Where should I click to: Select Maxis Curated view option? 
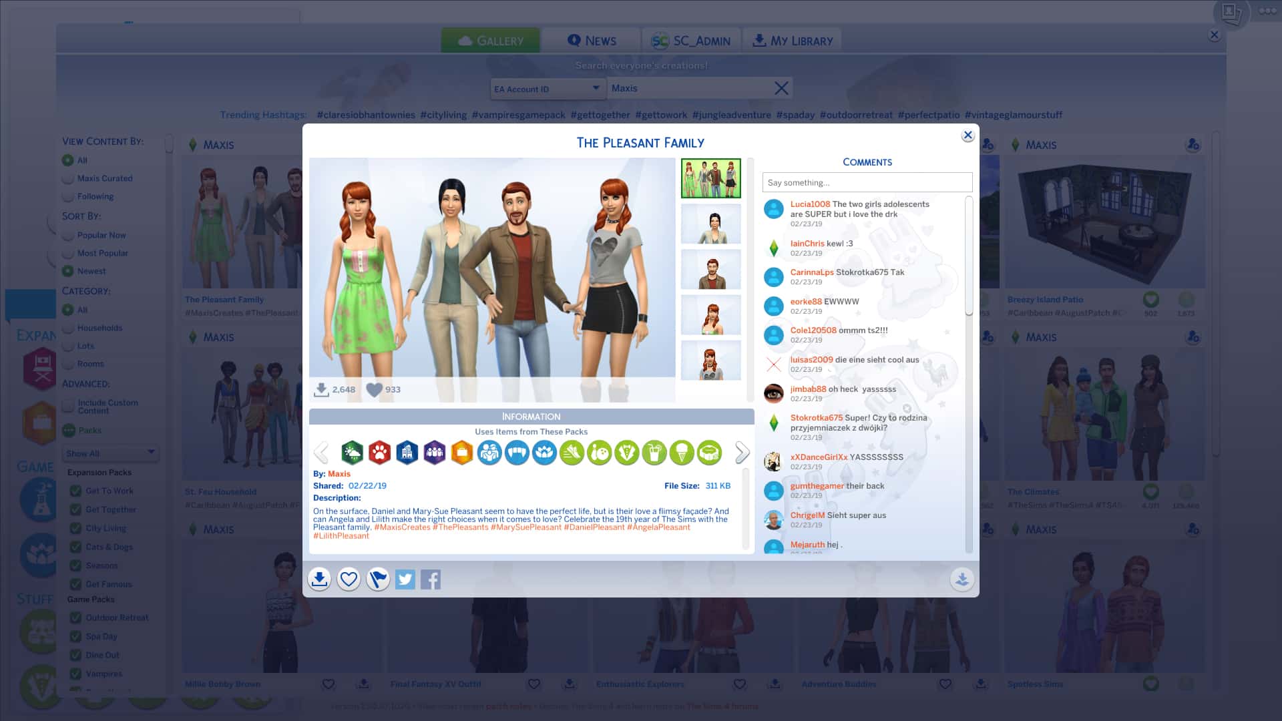[67, 178]
